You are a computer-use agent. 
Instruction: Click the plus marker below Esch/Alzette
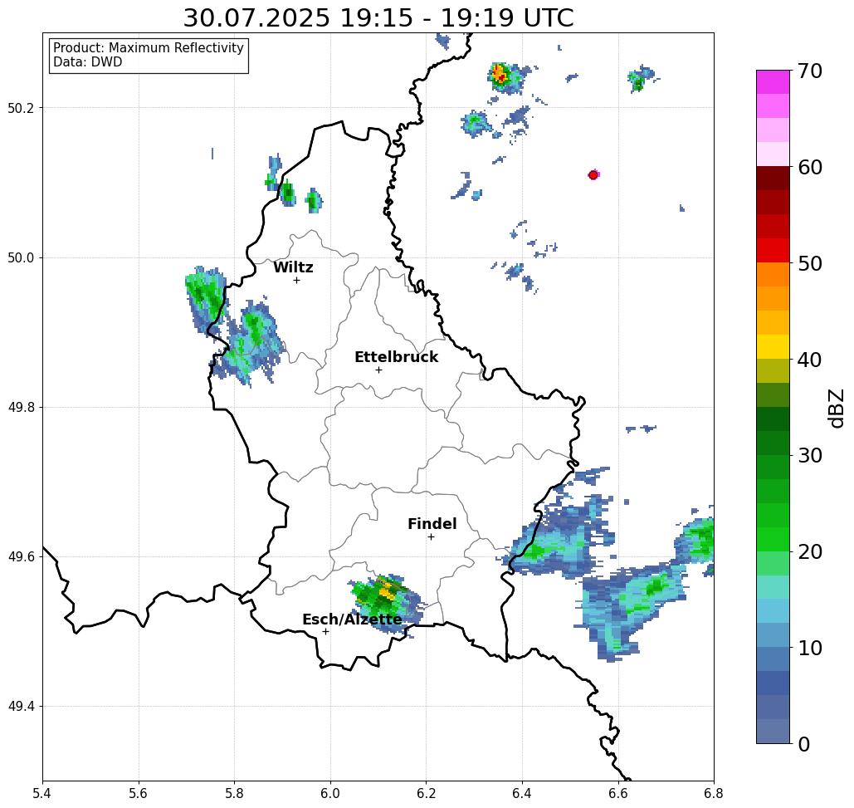325,631
